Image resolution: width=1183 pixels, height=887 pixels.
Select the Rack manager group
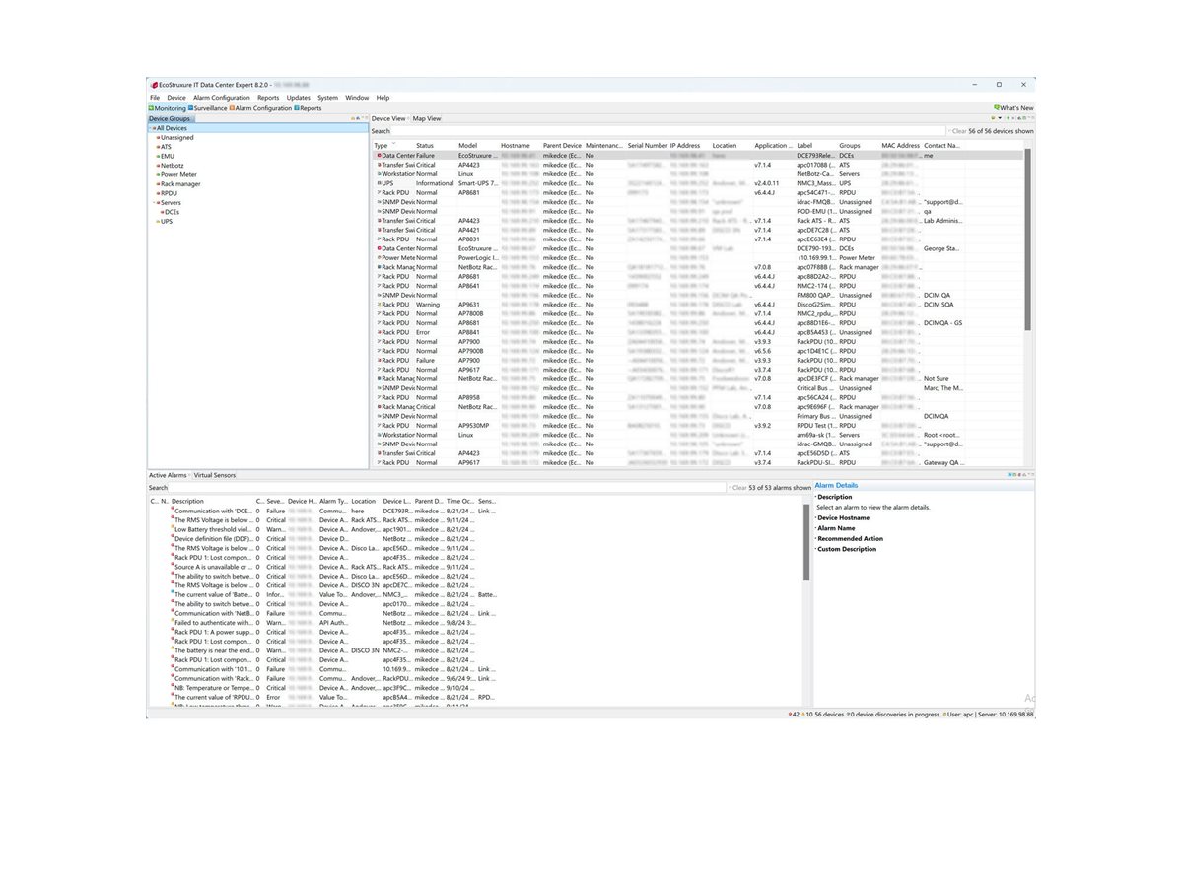click(180, 183)
